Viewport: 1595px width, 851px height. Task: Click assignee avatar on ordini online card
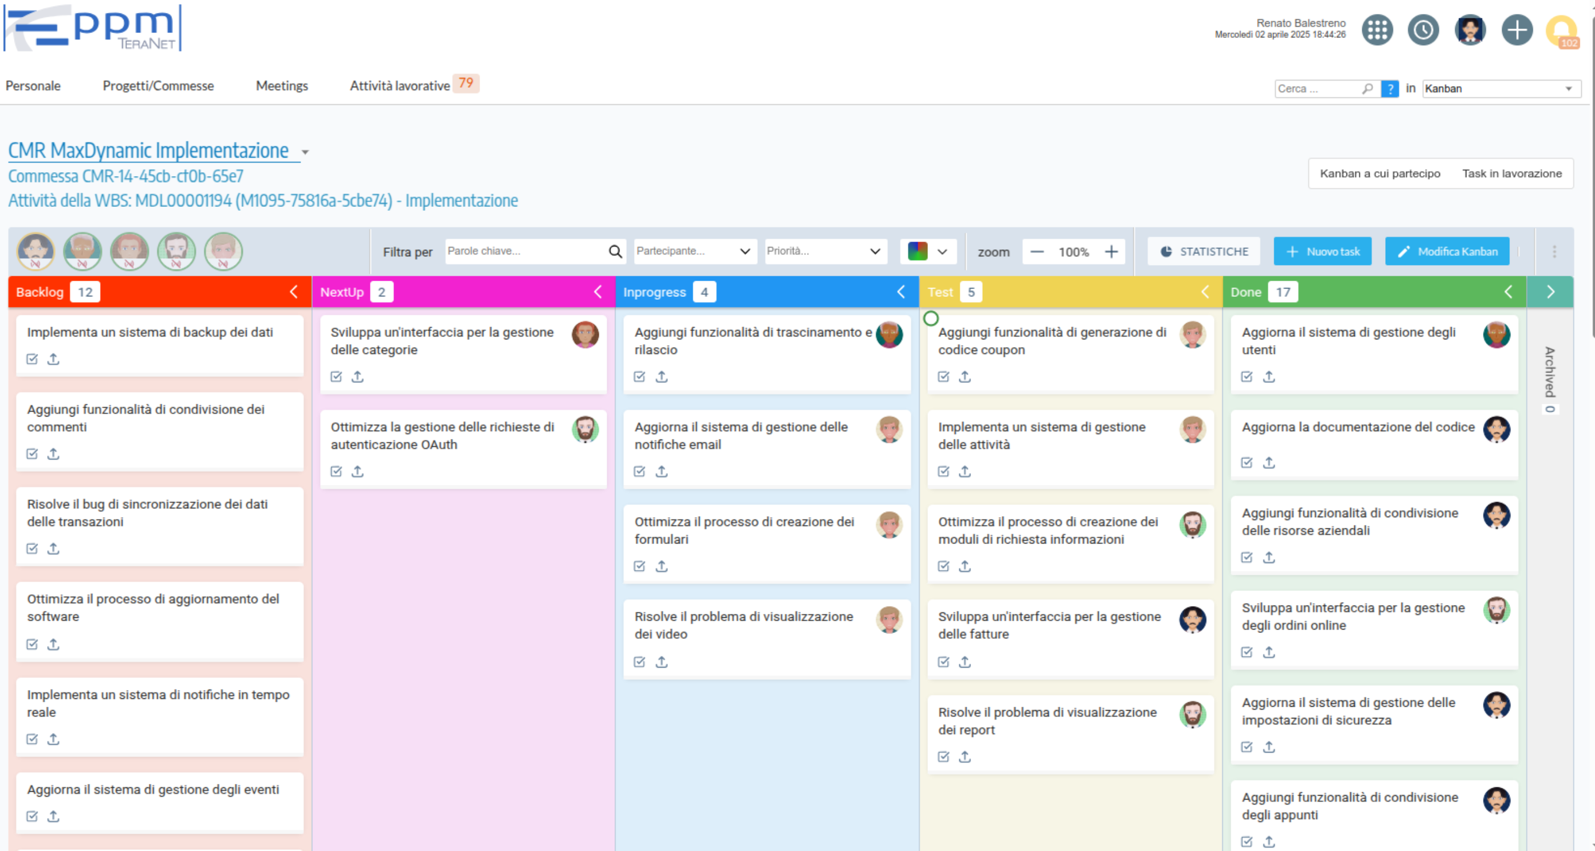pos(1496,611)
